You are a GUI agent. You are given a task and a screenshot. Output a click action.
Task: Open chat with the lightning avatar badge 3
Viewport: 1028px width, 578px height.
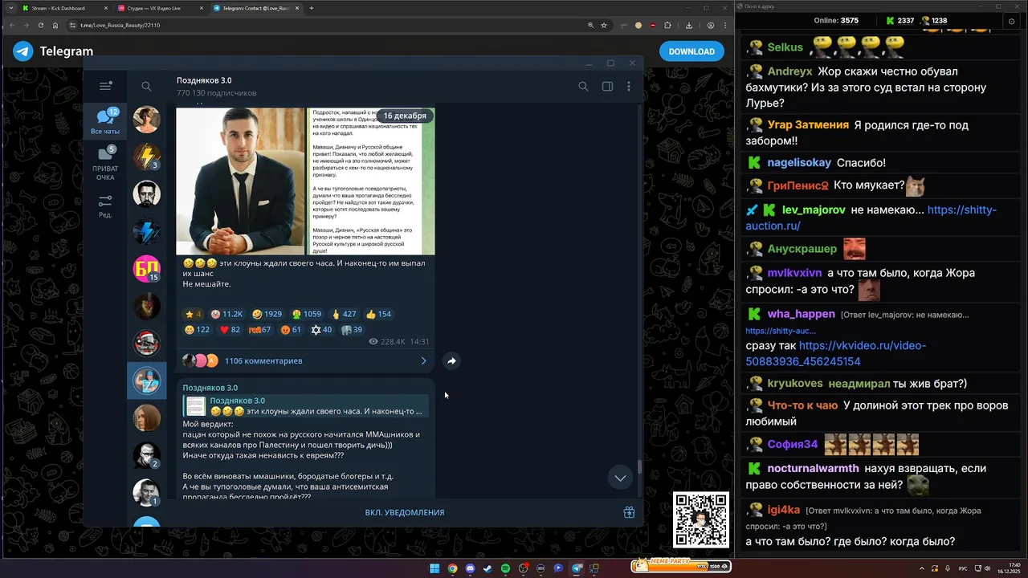click(146, 157)
